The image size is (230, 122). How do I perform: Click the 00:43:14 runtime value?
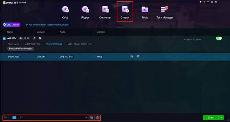(41, 57)
